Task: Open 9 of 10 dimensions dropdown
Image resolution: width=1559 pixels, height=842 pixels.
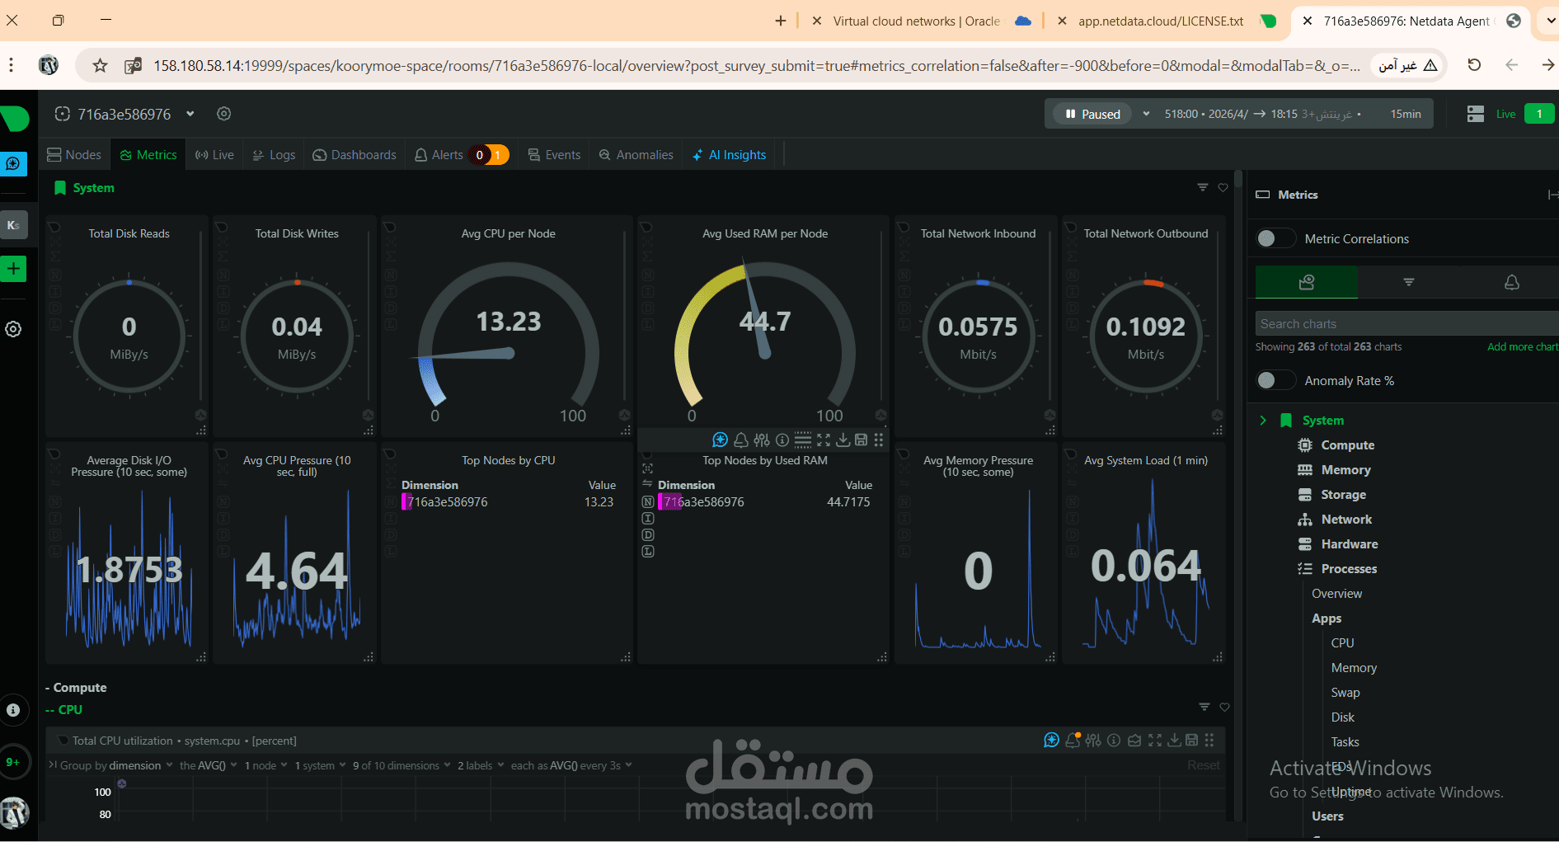Action: coord(402,765)
